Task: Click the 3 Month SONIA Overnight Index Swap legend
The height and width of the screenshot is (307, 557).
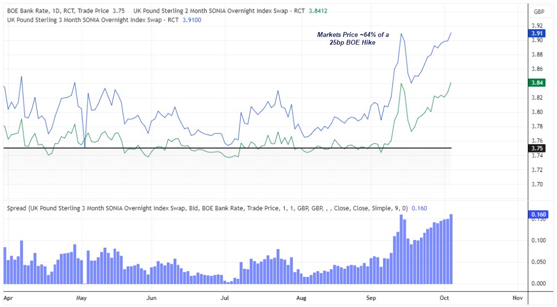Action: (x=93, y=20)
